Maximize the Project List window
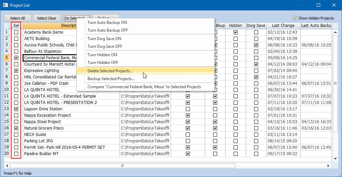The width and height of the screenshot is (342, 177). (318, 5)
